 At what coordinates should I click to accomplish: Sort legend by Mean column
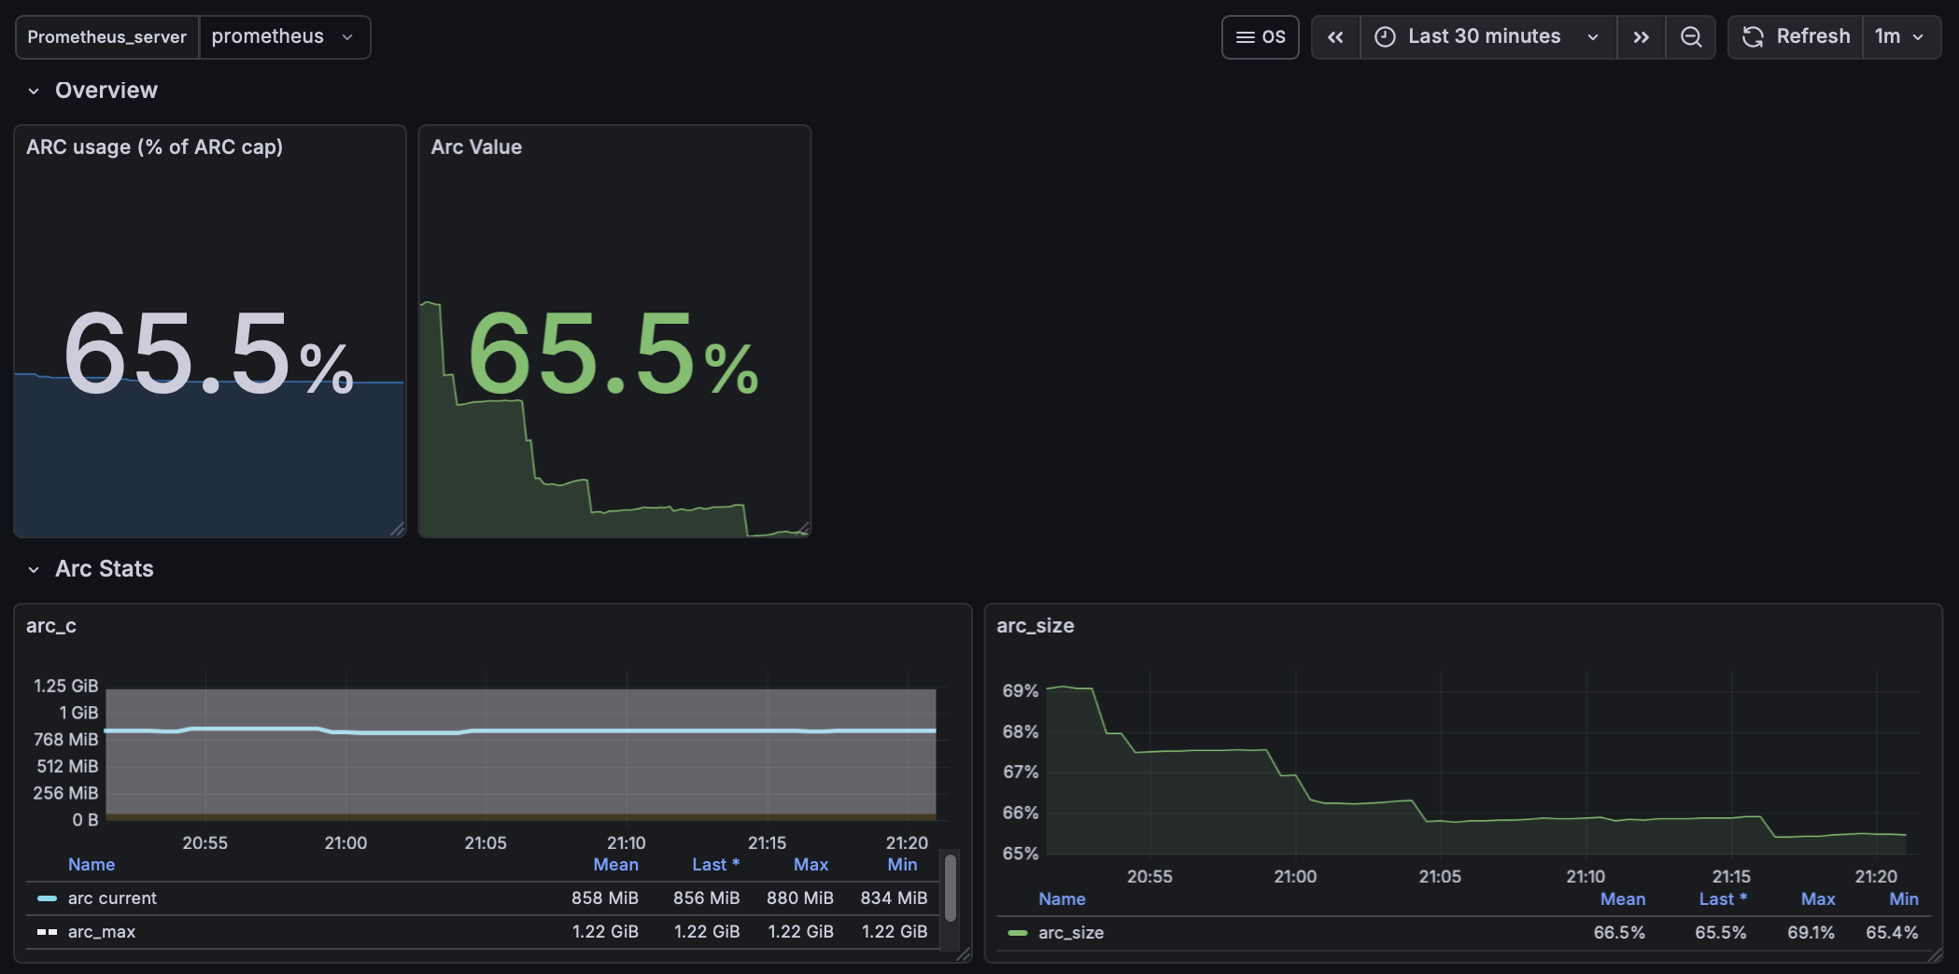click(x=615, y=864)
